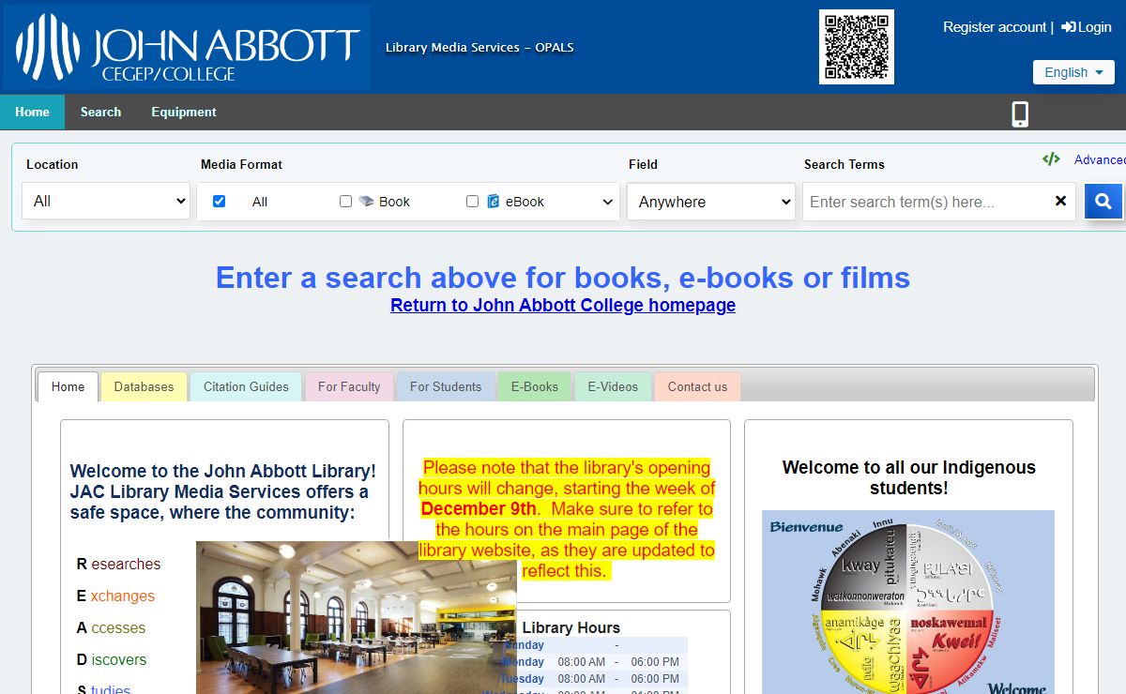
Task: Click the QR code image
Action: 857,47
